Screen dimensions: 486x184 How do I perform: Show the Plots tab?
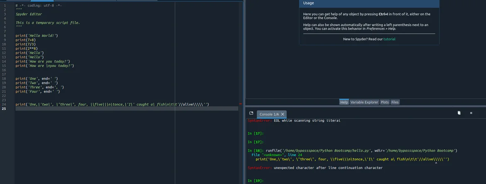point(385,102)
